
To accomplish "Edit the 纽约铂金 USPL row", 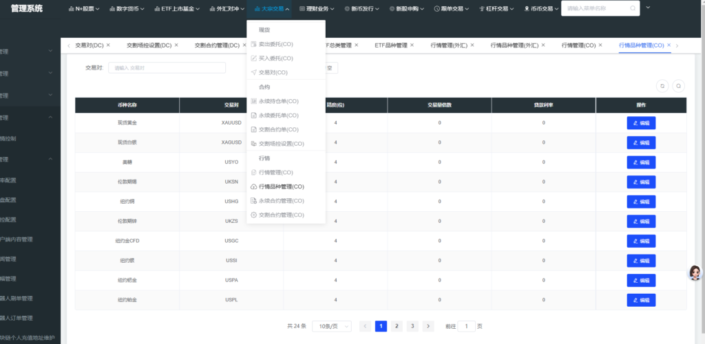I will coord(641,300).
